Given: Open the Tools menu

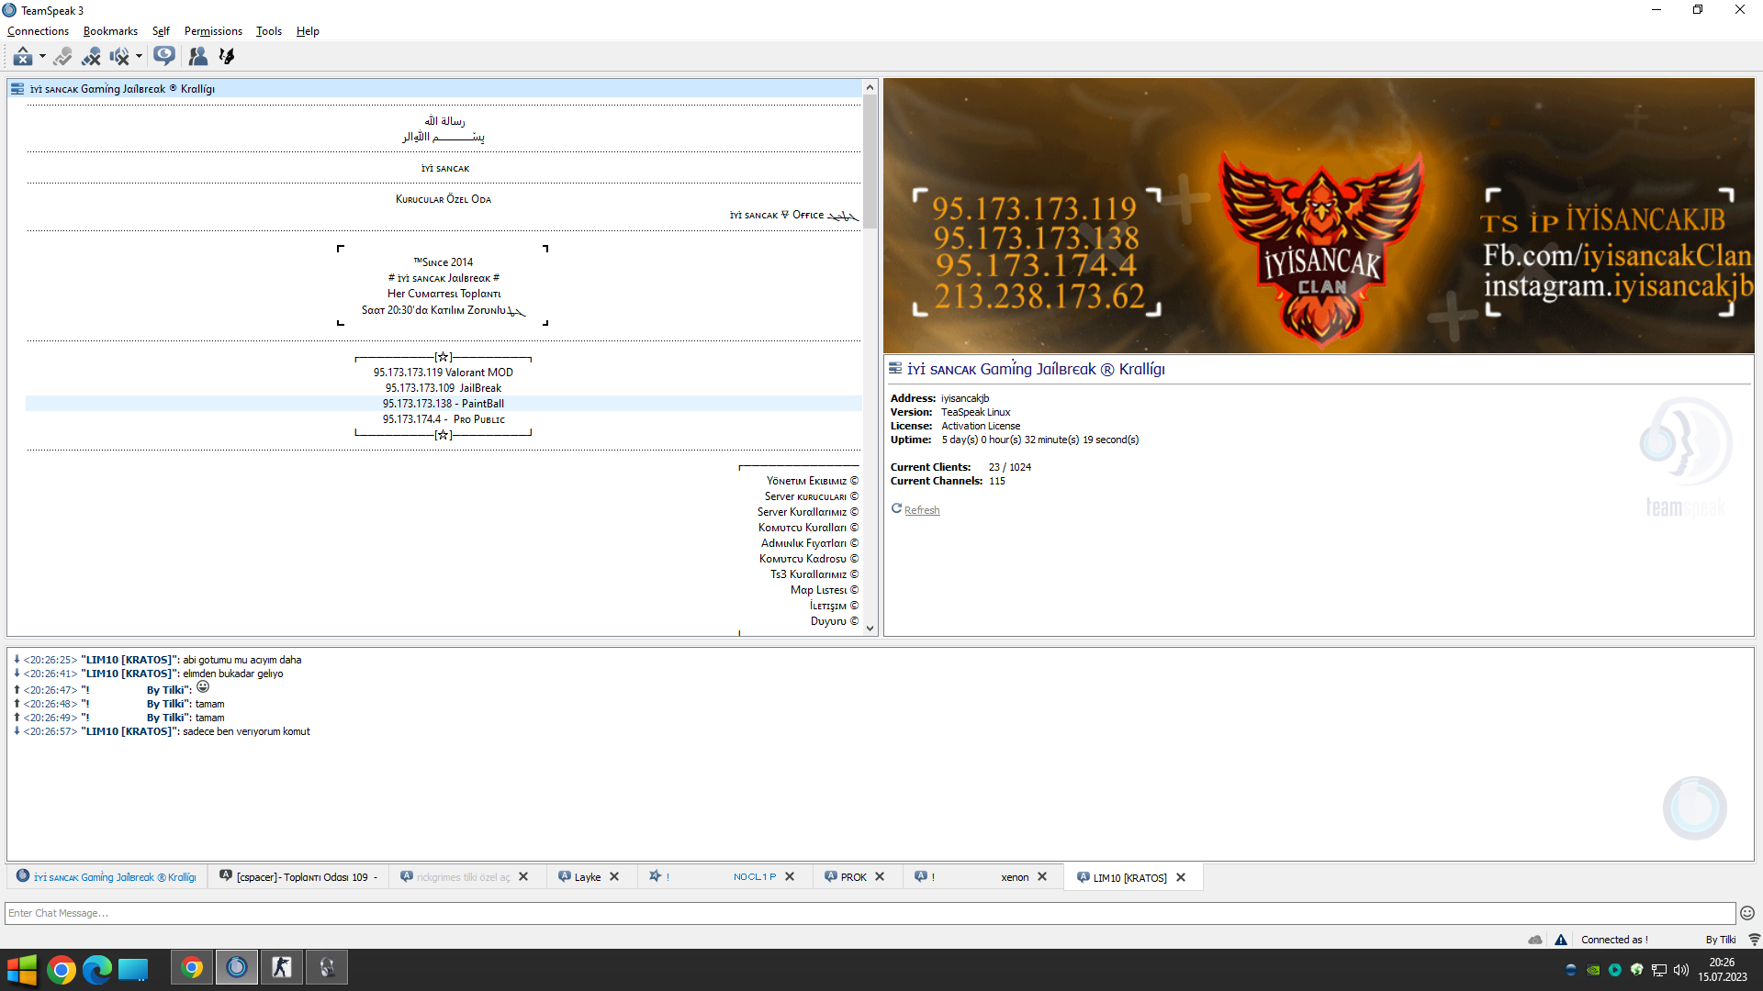Looking at the screenshot, I should pos(269,31).
